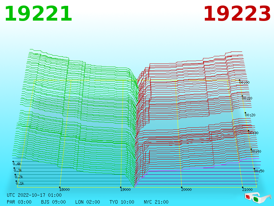This screenshot has height=206, width=274.
Task: Click the 0.4k volume axis label
Action: 17,164
